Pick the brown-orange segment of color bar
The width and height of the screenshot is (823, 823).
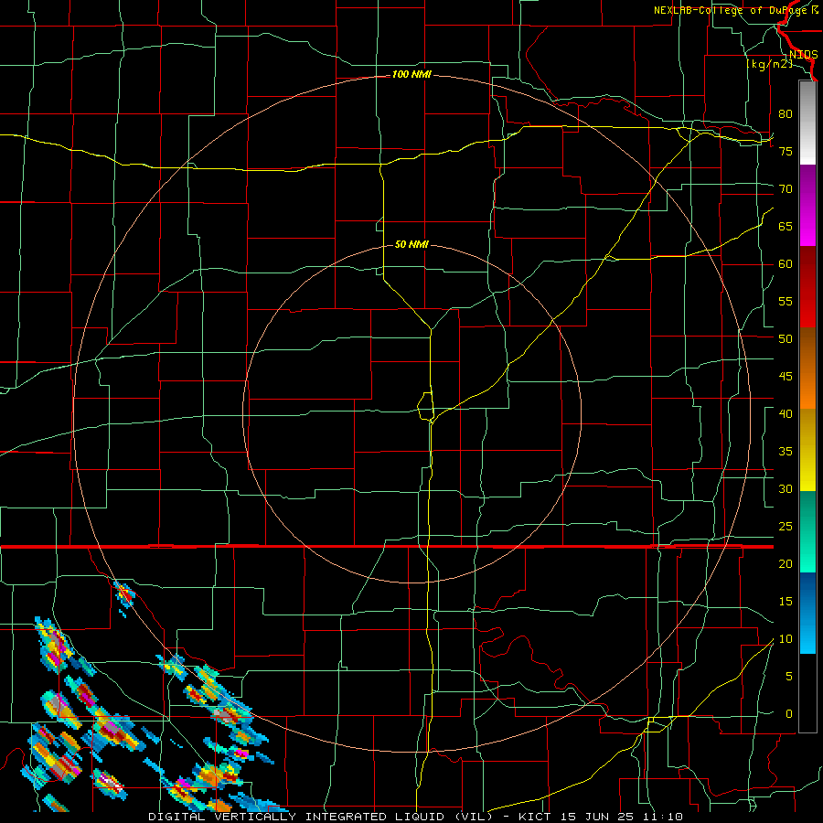point(807,368)
